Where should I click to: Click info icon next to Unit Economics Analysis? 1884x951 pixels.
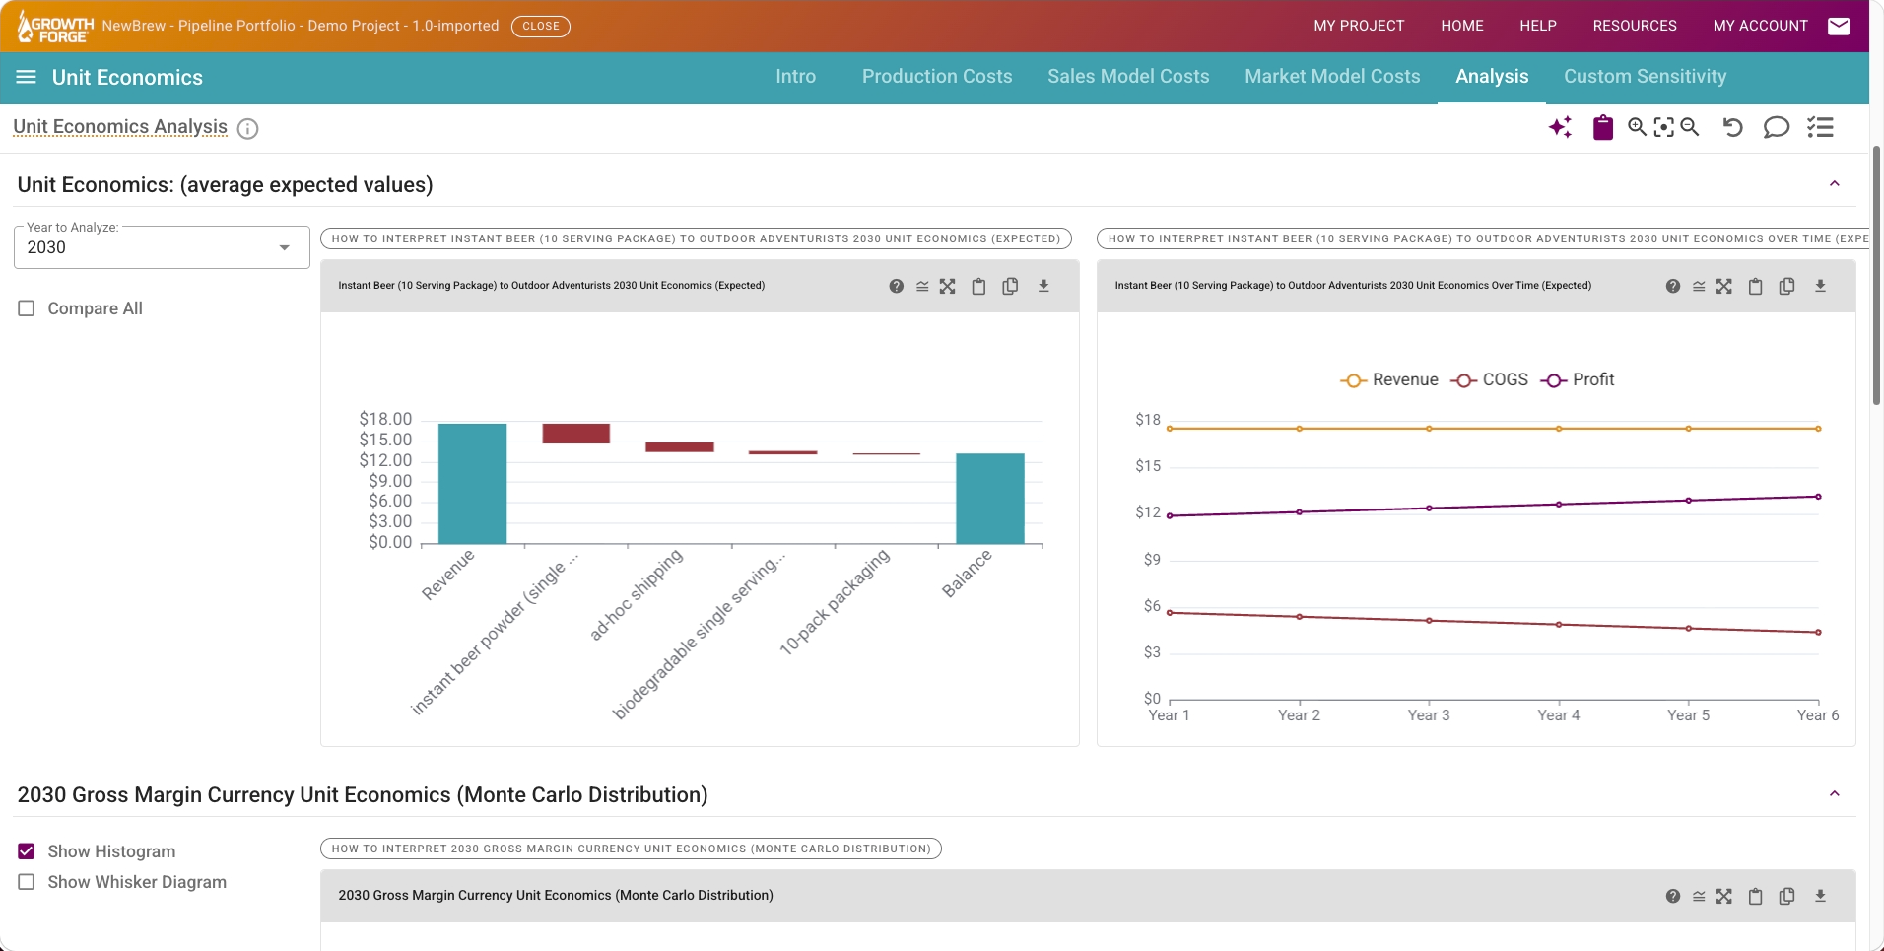[x=248, y=129]
